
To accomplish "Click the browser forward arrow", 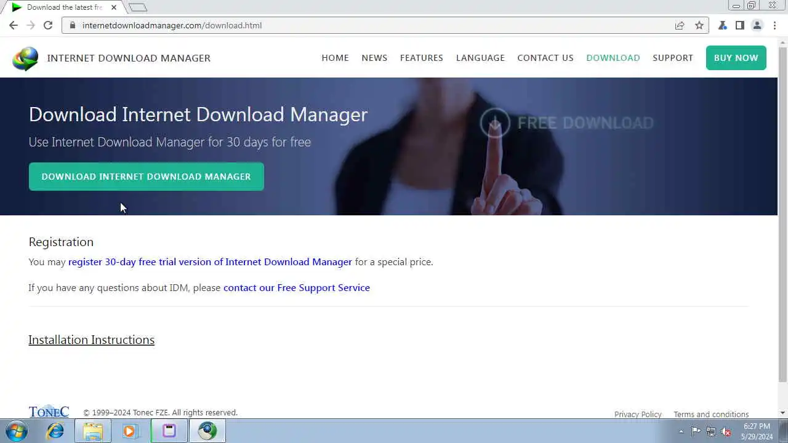I will click(31, 25).
